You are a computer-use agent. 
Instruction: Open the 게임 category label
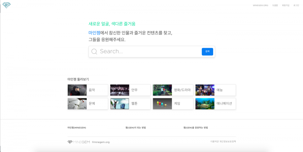click(177, 103)
